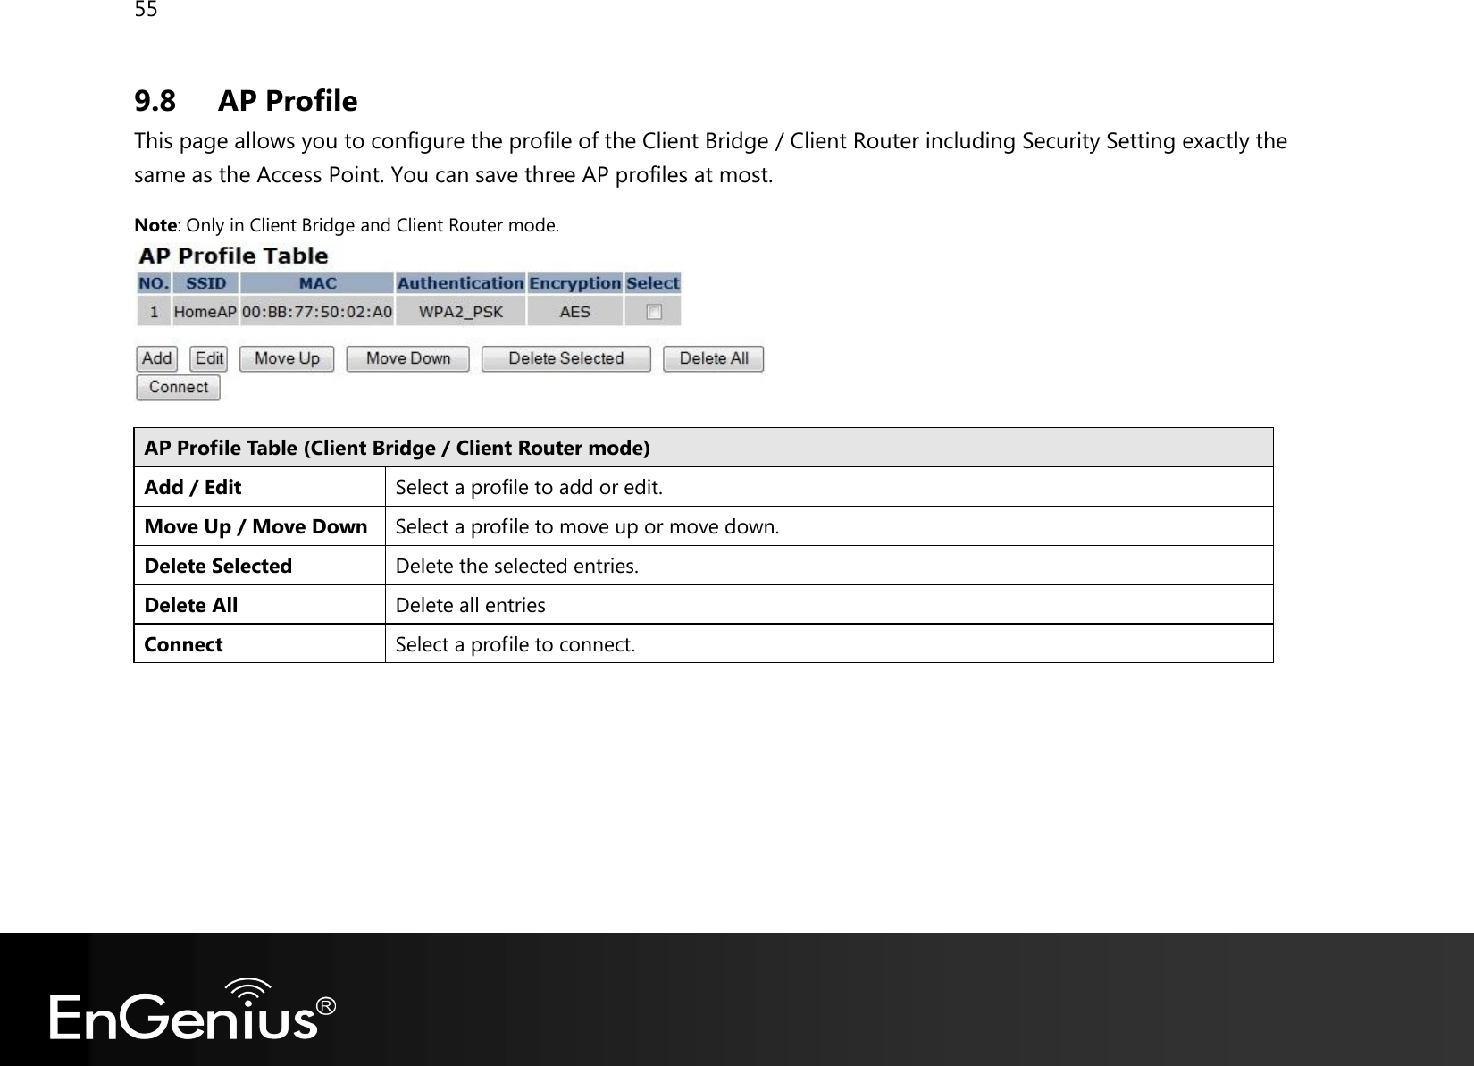Image resolution: width=1474 pixels, height=1066 pixels.
Task: Click the AP Profile Table title
Action: pyautogui.click(x=234, y=256)
